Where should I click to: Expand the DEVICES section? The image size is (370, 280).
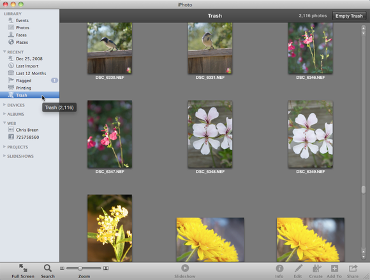click(x=4, y=105)
